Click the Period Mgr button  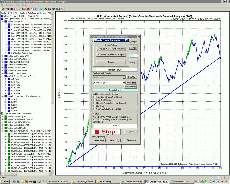click(x=132, y=83)
